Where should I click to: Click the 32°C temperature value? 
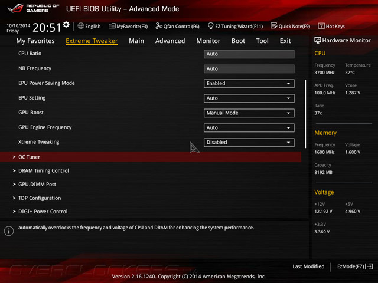tap(350, 73)
